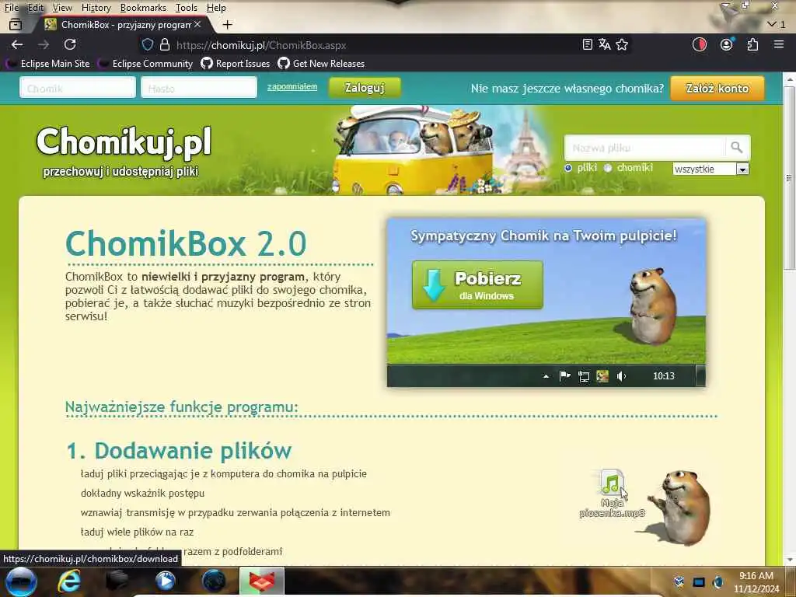Click the list all tabs chevron
Image resolution: width=796 pixels, height=597 pixels.
point(772,24)
